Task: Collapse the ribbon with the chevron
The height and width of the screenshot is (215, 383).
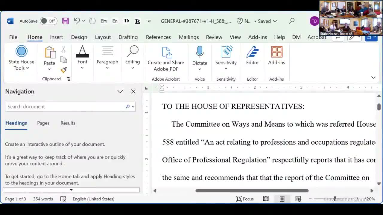Action: [x=373, y=77]
